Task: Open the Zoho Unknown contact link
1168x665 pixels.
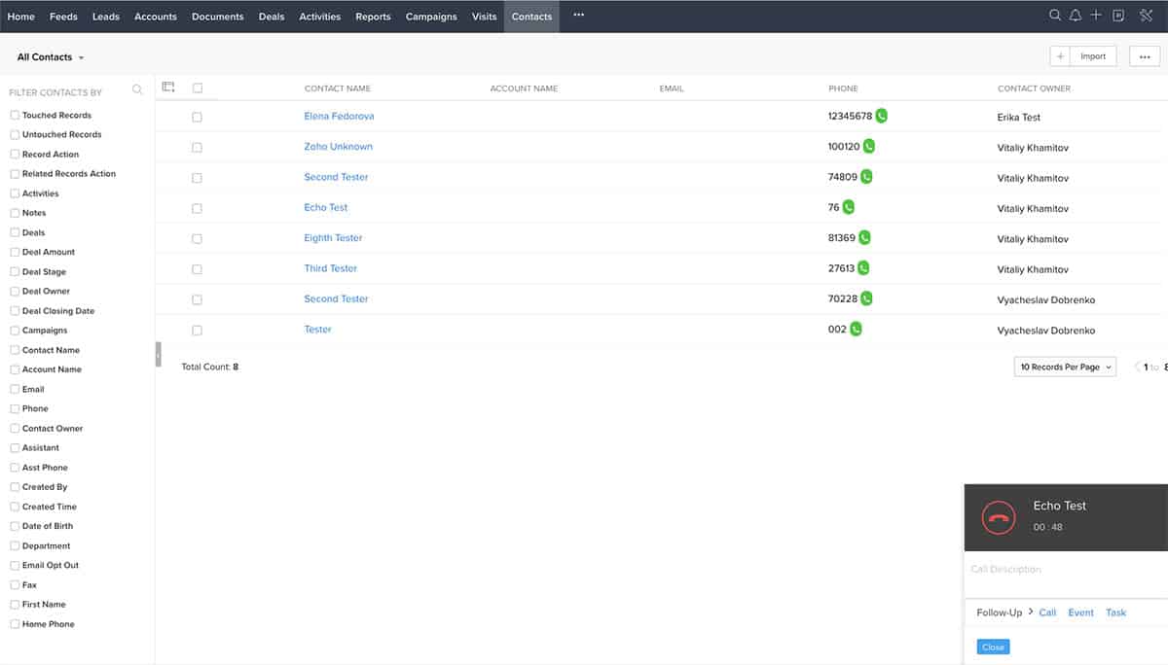Action: [x=338, y=147]
